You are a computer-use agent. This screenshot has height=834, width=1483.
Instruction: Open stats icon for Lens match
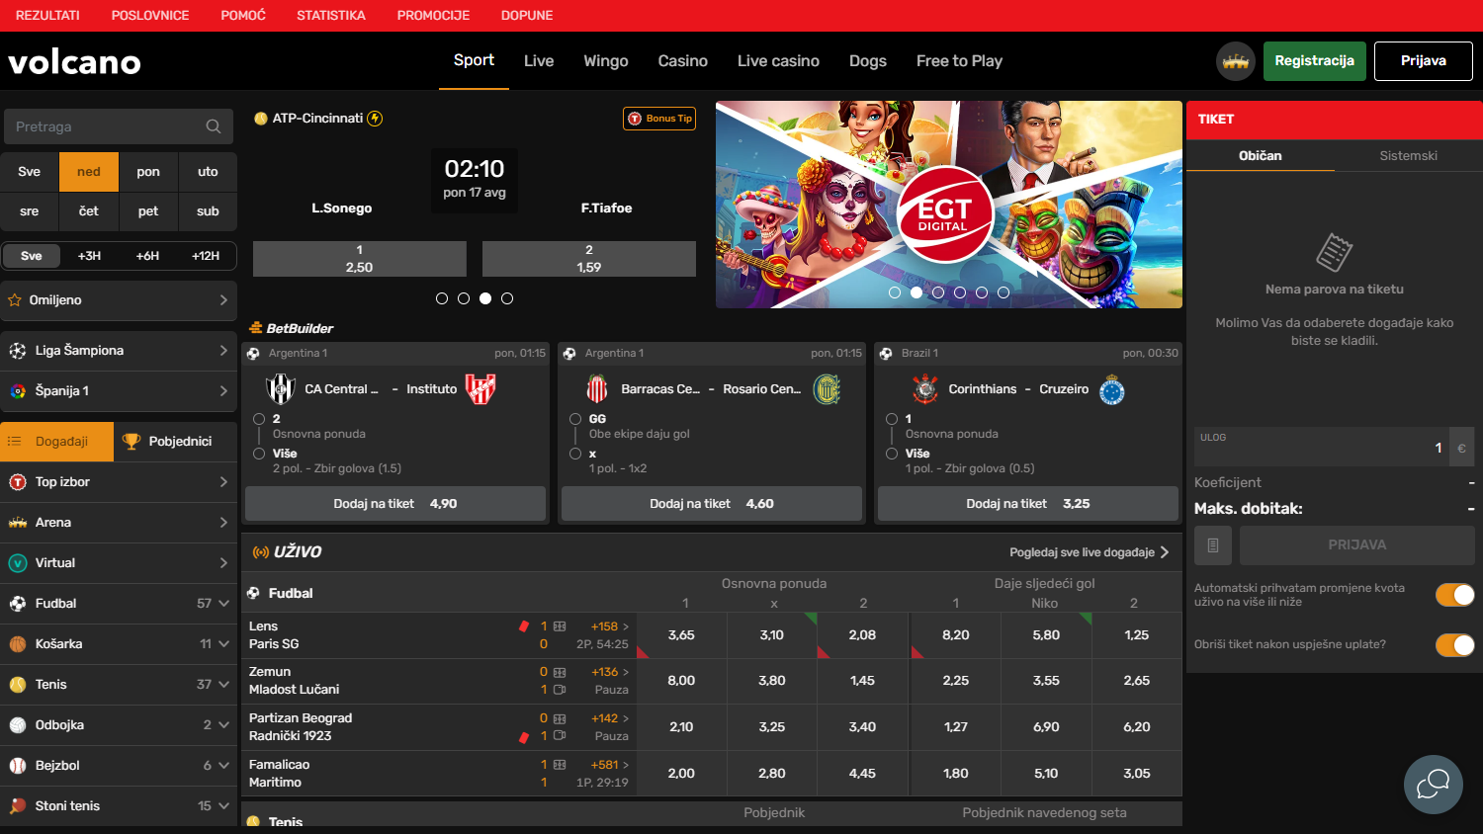click(x=560, y=626)
